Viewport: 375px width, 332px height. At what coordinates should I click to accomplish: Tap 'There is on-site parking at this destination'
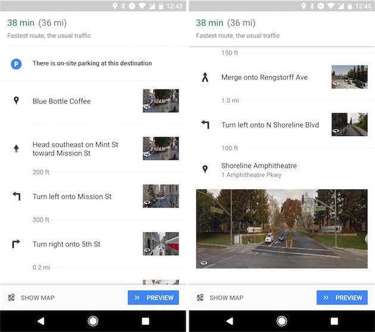[92, 63]
